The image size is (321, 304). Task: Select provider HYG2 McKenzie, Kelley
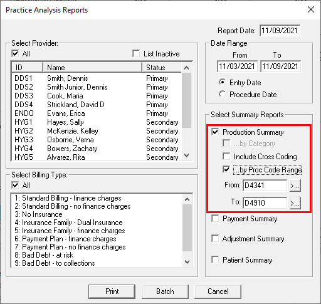tap(97, 131)
